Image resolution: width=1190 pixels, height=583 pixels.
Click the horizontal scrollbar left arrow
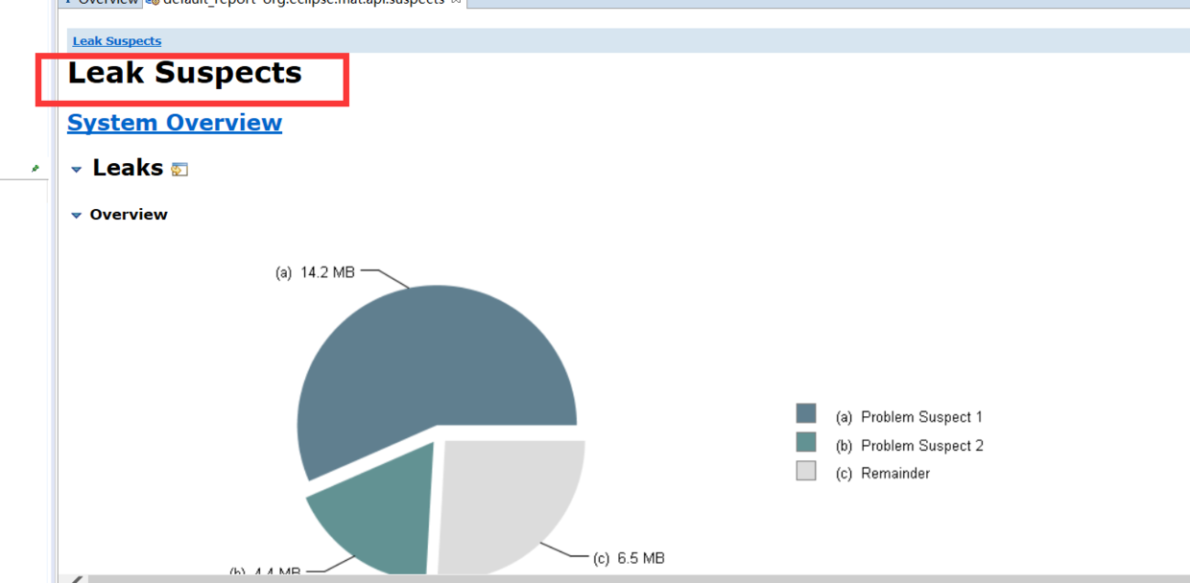77,578
